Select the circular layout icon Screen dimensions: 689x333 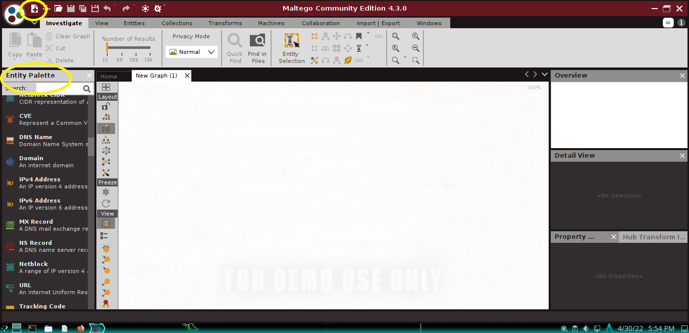pos(106,150)
